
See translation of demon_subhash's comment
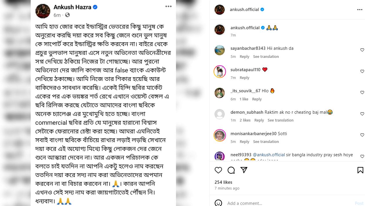pos(280,120)
